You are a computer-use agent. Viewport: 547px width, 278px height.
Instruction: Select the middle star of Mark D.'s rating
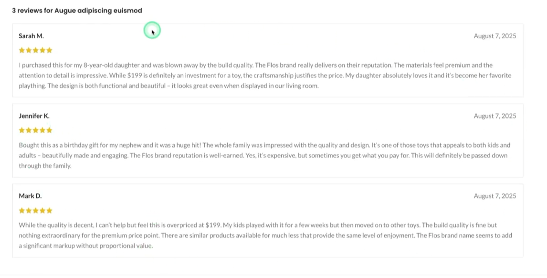point(36,211)
